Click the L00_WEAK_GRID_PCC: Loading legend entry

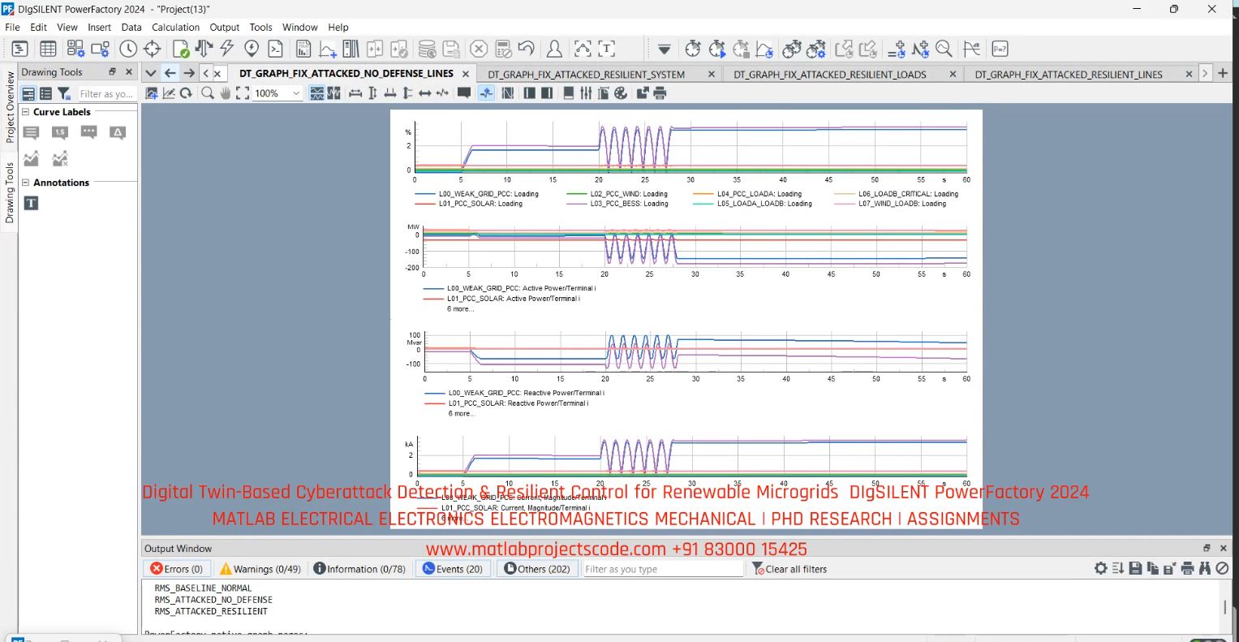click(477, 194)
